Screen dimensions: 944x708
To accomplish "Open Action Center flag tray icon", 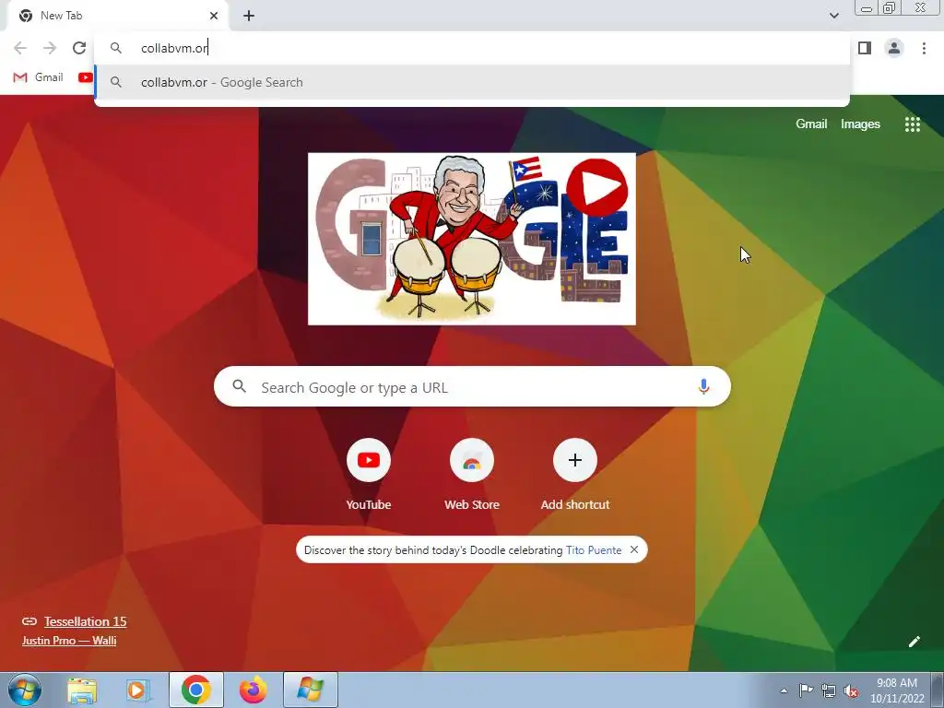I will pos(806,690).
